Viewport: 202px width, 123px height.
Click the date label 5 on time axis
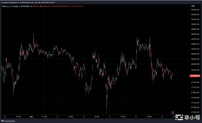coord(136,116)
